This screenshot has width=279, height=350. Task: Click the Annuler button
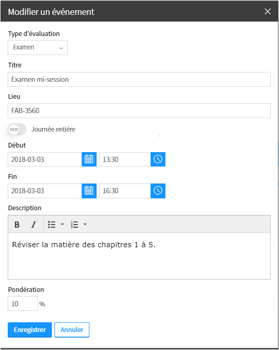[x=72, y=330]
